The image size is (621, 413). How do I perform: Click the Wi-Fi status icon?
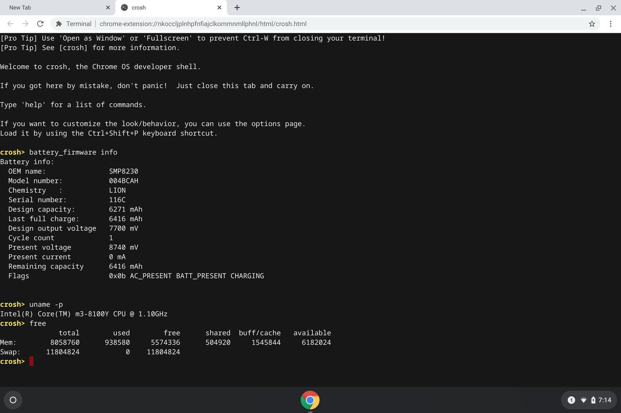click(x=583, y=400)
